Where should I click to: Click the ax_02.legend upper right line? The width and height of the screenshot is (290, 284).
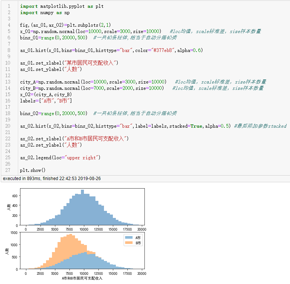[x=60, y=158]
